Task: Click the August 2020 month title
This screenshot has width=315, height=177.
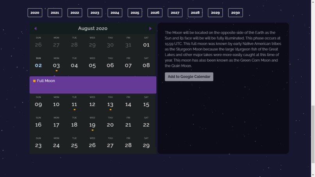Action: 93,29
